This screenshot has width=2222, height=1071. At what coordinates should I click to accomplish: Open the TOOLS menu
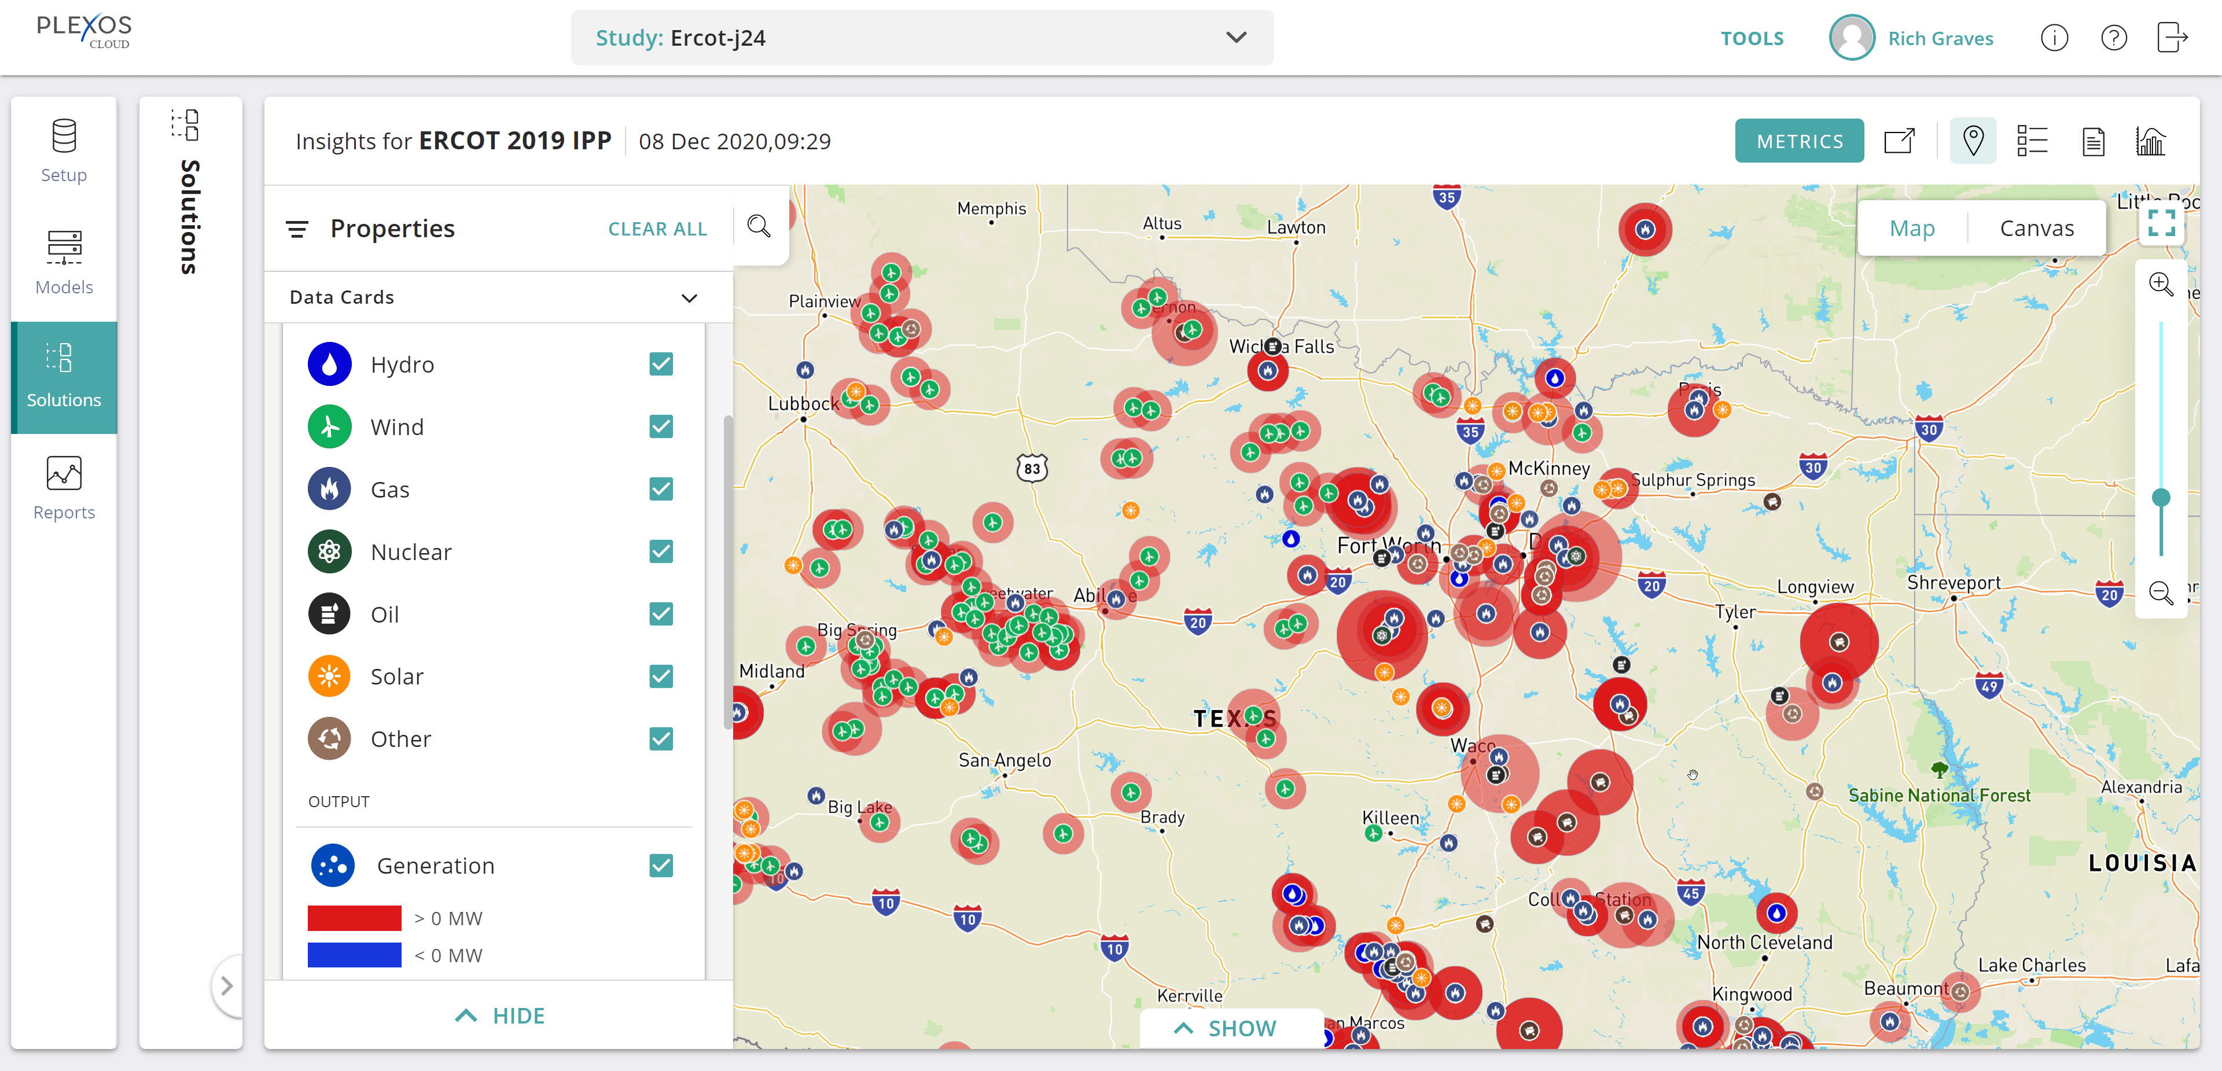(x=1752, y=38)
